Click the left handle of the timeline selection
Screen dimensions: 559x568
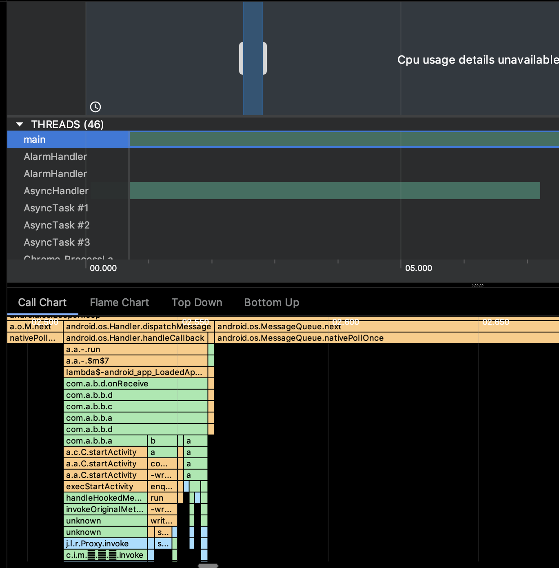point(241,58)
